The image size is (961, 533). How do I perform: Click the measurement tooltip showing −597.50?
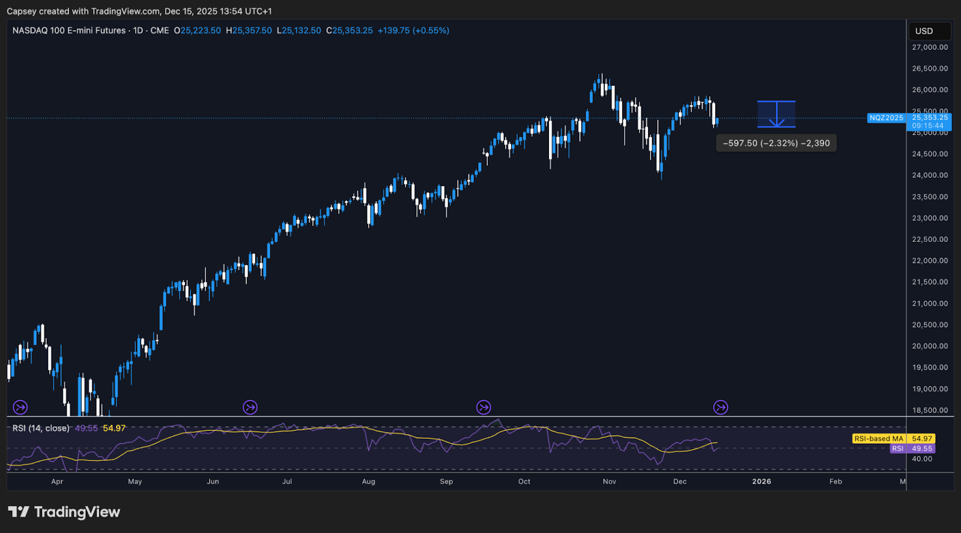[x=776, y=143]
